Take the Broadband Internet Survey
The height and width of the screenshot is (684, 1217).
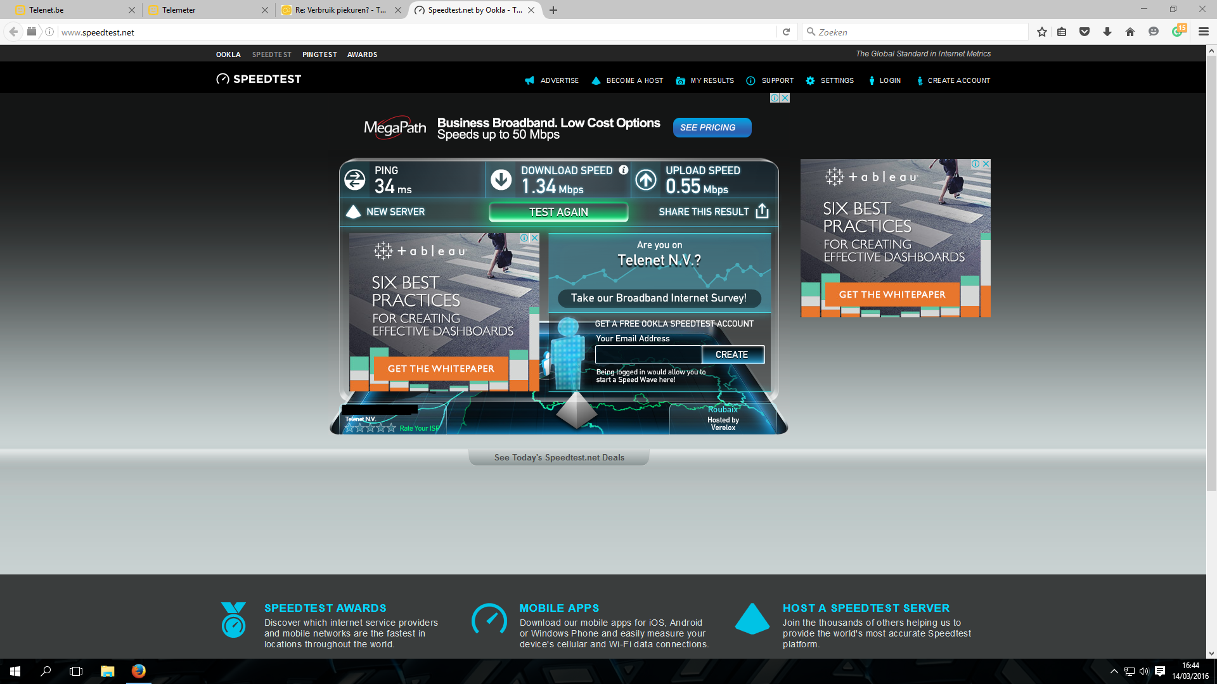tap(659, 298)
